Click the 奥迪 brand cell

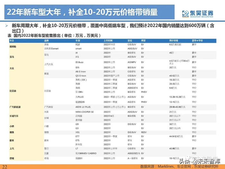click(x=47, y=74)
